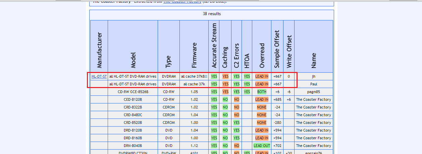Open the HL-DT-ST manufacturer link
The image size is (422, 154).
[x=99, y=76]
